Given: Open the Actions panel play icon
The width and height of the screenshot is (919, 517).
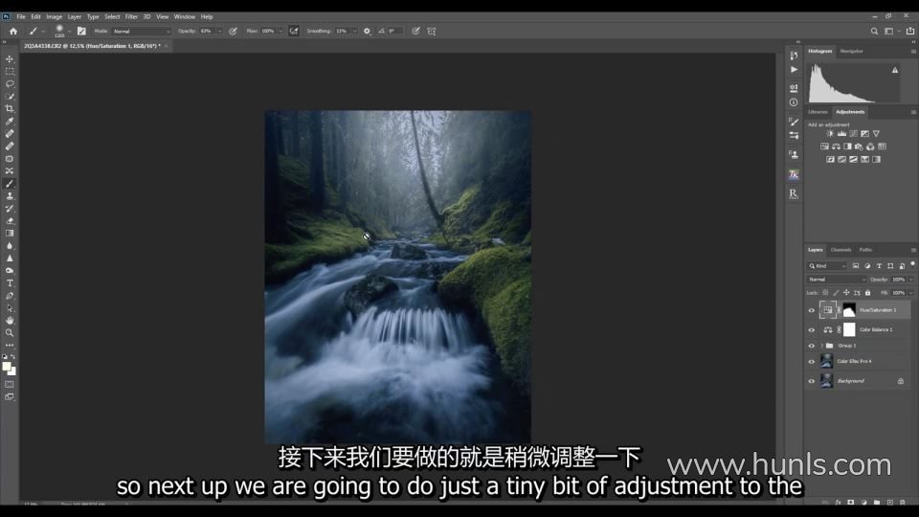Looking at the screenshot, I should click(x=794, y=70).
